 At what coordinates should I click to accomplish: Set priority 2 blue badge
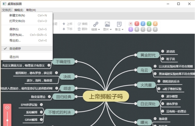pyautogui.click(x=143, y=24)
